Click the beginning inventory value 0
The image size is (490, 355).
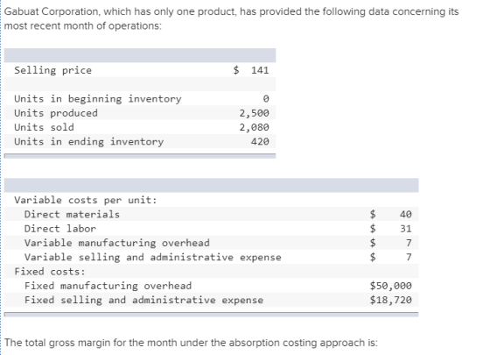pos(266,98)
